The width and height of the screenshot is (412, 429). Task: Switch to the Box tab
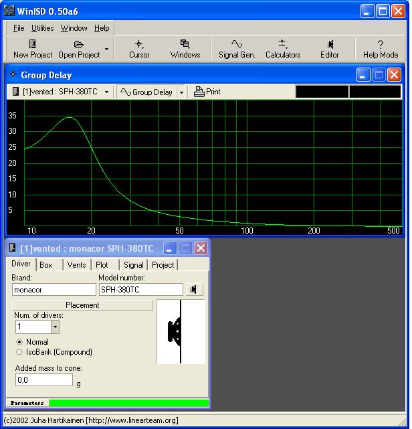tap(45, 265)
